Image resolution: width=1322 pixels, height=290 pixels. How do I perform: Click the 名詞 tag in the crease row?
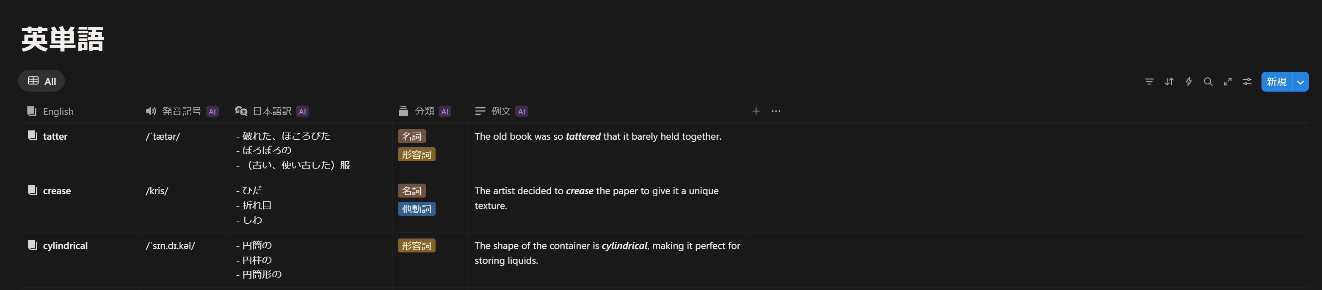coord(411,190)
